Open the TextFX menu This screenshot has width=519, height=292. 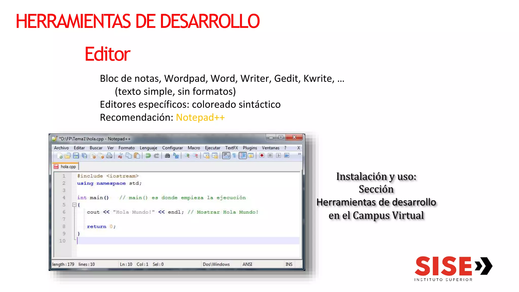[232, 148]
